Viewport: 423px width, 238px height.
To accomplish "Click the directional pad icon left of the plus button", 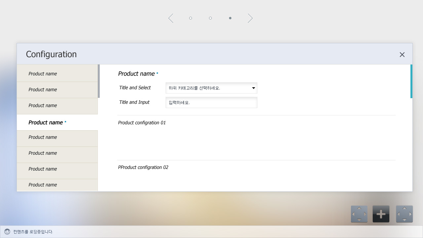I will tap(359, 214).
